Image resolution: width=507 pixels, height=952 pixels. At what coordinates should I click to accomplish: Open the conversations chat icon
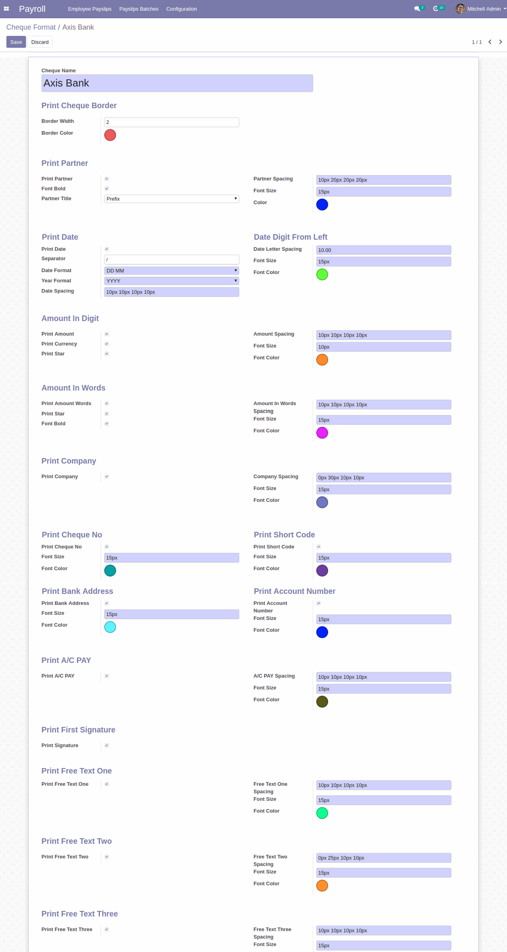pos(417,9)
